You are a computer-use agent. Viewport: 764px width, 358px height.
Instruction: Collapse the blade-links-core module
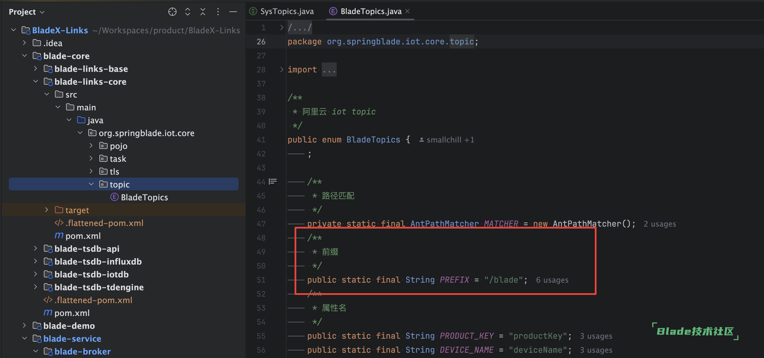[36, 81]
